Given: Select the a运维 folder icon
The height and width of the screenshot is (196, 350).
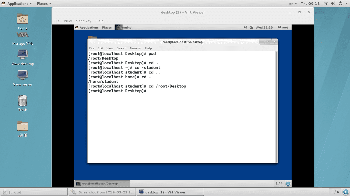Looking at the screenshot, I should [23, 126].
